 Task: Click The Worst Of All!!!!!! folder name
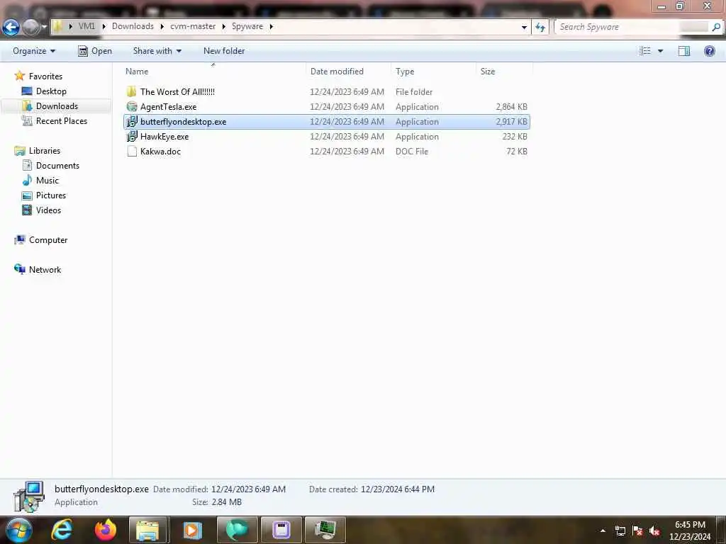pyautogui.click(x=177, y=91)
